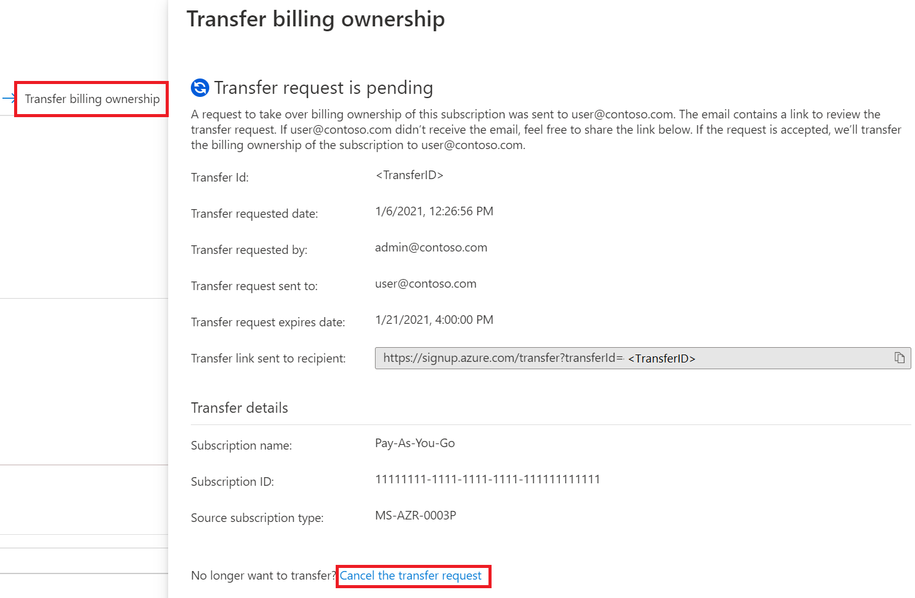Click the Transfer billing ownership page title
Viewport: 915px width, 598px height.
pos(315,19)
